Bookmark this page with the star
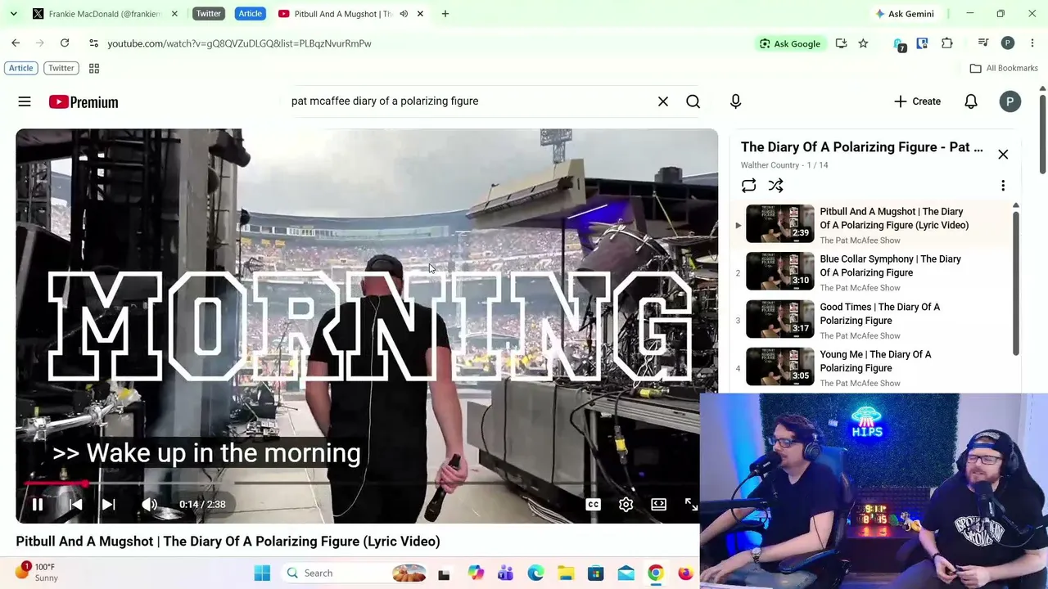Screen dimensions: 1048x589 863,43
